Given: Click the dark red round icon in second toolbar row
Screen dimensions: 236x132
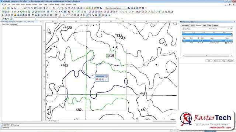Looking at the screenshot, I should click(x=69, y=12).
